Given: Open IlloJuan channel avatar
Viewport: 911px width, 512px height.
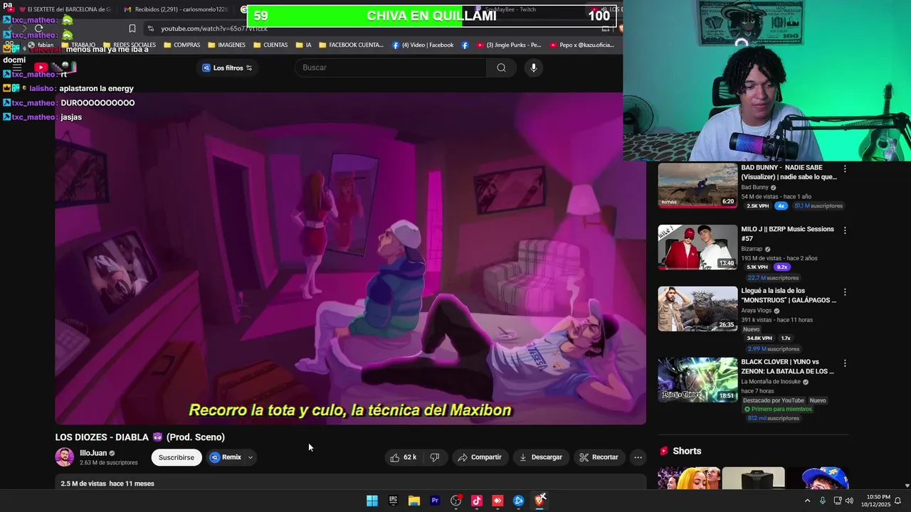Looking at the screenshot, I should pyautogui.click(x=65, y=457).
